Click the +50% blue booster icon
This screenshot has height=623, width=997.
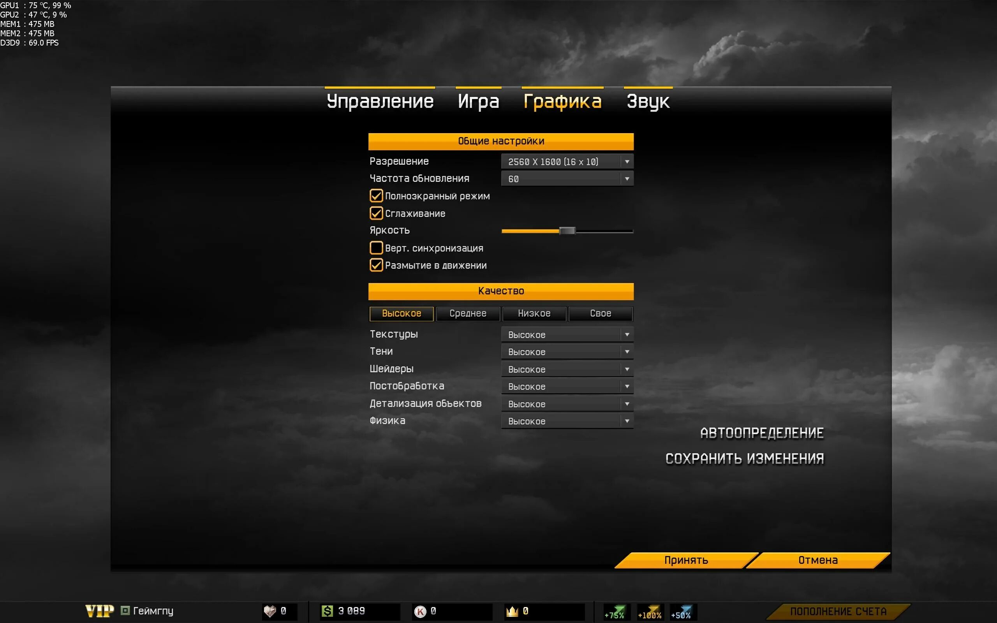tap(682, 612)
